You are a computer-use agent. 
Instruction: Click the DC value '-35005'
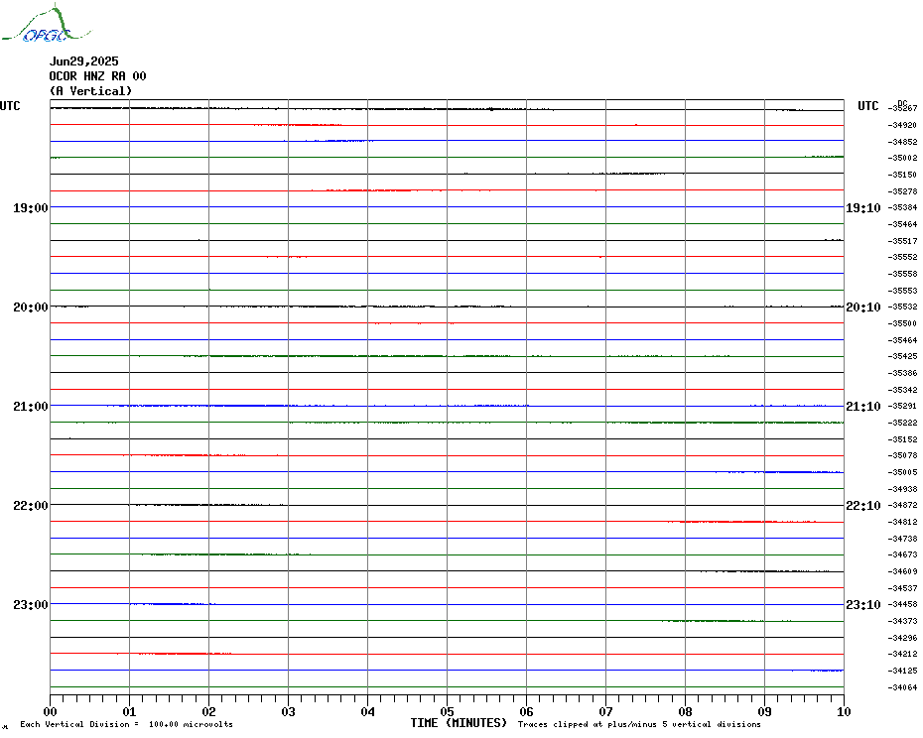coord(902,472)
